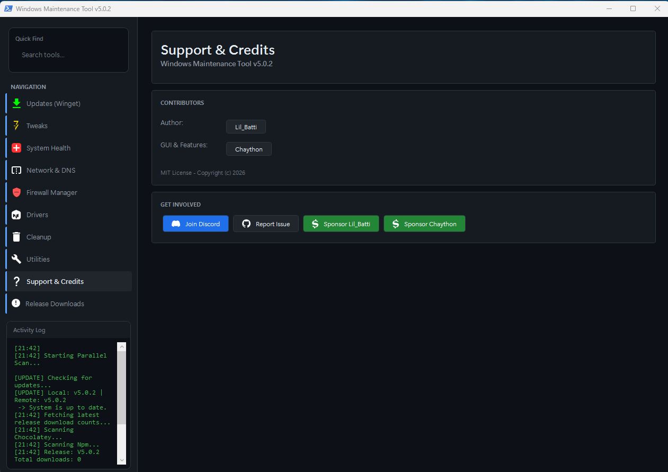
Task: Click the Chaython contributor button
Action: pos(249,149)
